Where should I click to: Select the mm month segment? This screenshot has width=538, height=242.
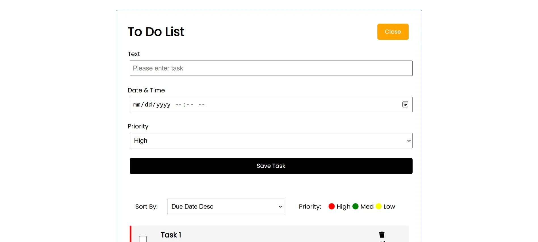pos(137,105)
